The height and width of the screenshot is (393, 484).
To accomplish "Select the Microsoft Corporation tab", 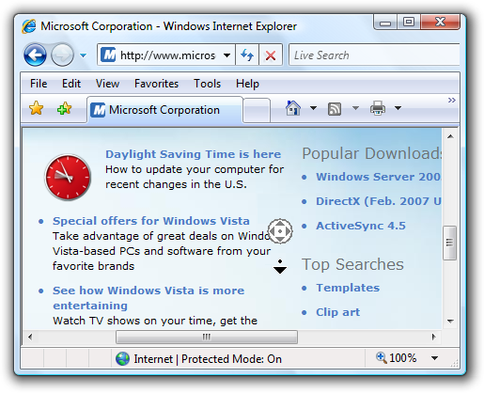I will (x=164, y=110).
